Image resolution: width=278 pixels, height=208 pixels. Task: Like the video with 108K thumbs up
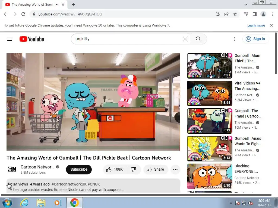(115, 170)
